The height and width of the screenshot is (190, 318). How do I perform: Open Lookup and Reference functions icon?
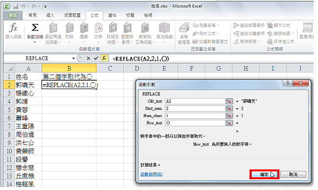tap(127, 27)
